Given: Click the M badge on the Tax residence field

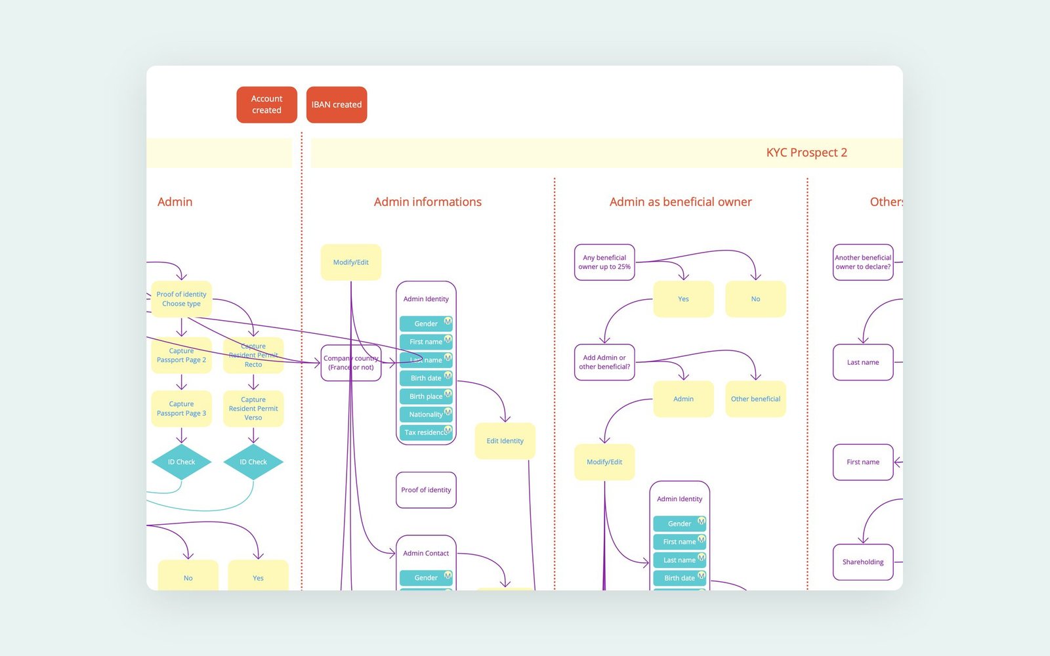Looking at the screenshot, I should tap(448, 430).
